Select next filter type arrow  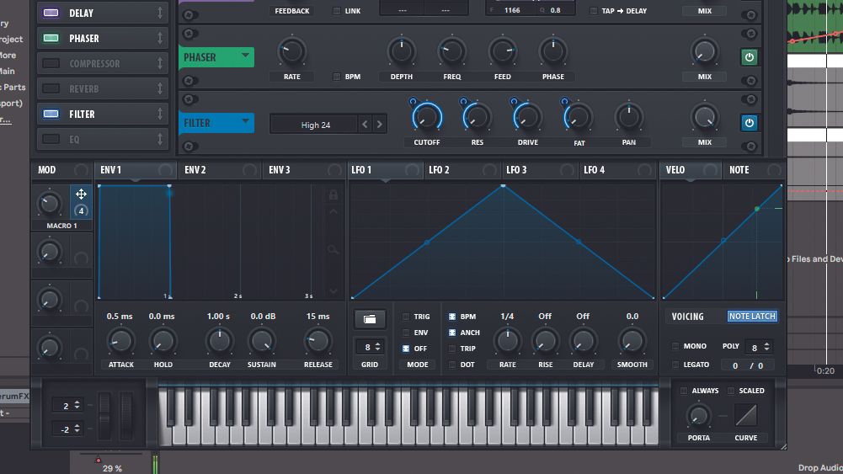point(380,125)
